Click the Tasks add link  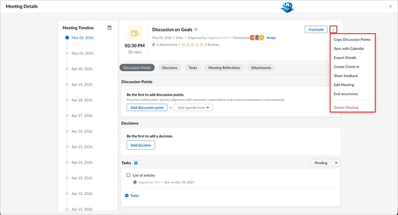[134, 196]
